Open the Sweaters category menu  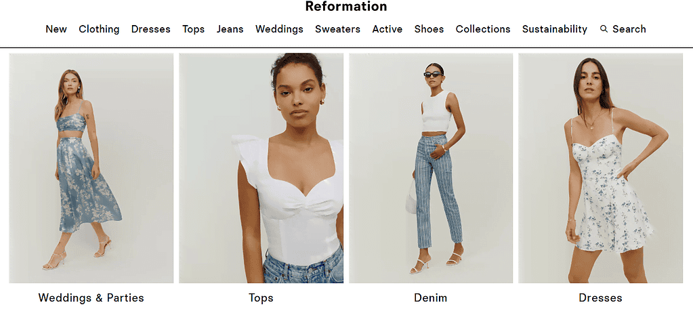point(337,29)
